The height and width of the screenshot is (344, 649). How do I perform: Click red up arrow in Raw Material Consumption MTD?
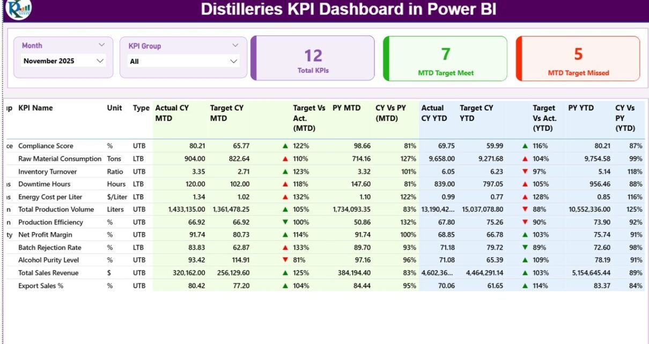[x=285, y=159]
